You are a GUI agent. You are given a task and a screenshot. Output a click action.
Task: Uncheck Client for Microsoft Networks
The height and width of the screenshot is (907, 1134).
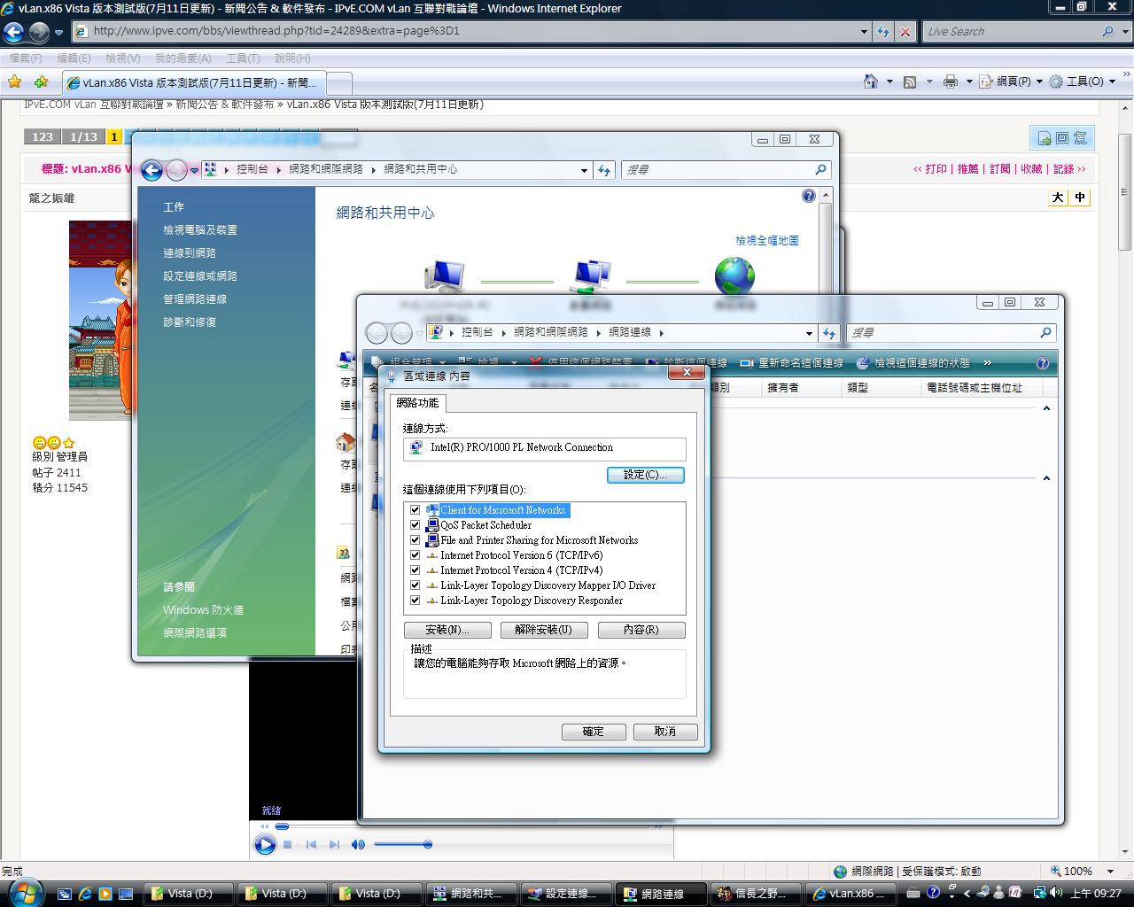415,510
